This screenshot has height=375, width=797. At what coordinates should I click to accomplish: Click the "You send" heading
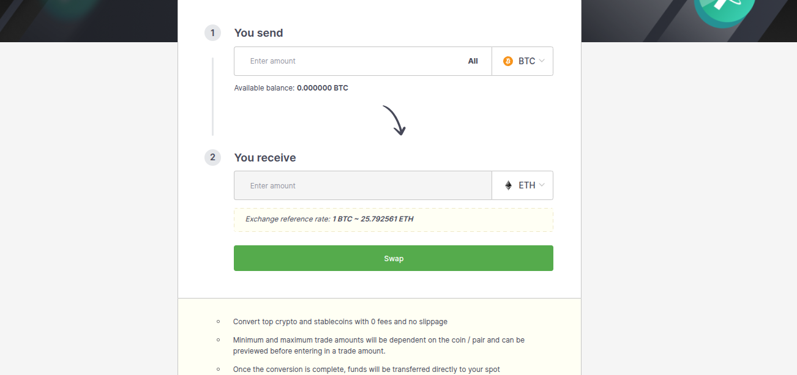click(258, 33)
